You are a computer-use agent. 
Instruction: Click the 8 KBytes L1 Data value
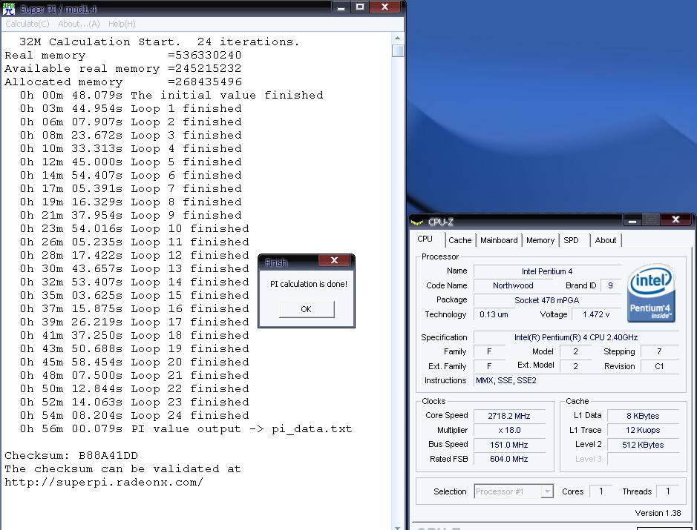point(643,416)
